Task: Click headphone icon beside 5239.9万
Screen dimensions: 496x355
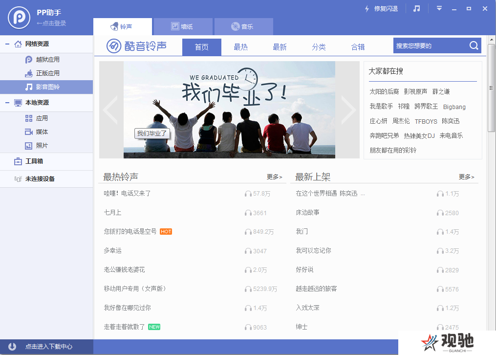Action: pyautogui.click(x=248, y=289)
